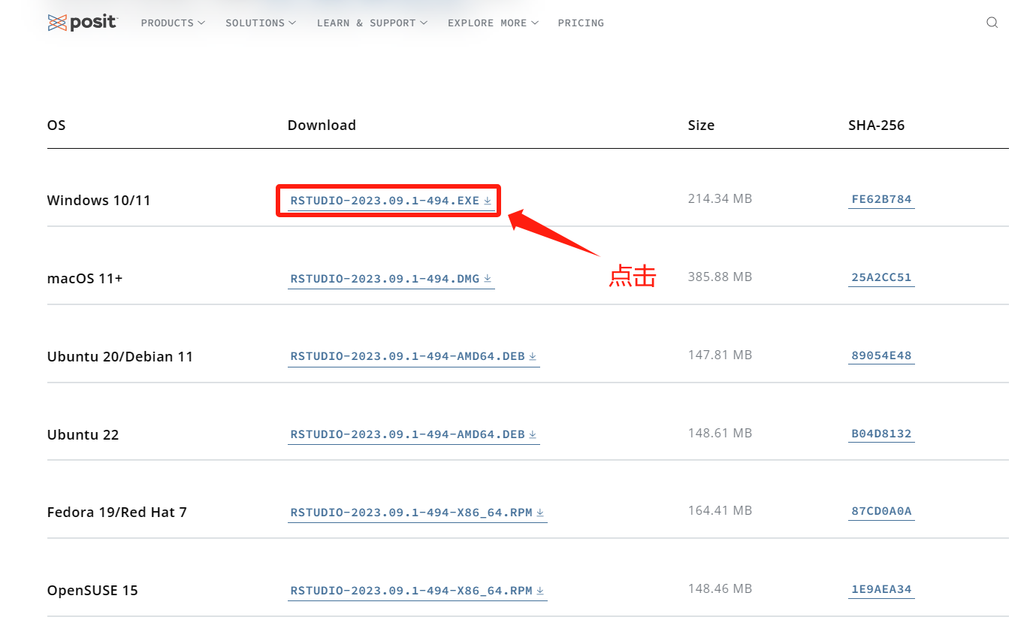Go to the Pricing page
Image resolution: width=1033 pixels, height=626 pixels.
pyautogui.click(x=581, y=23)
